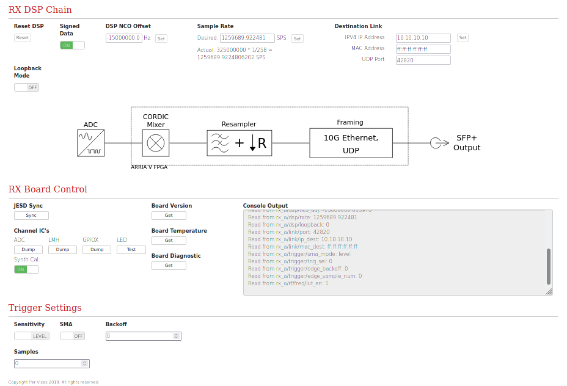Turn on the SMA trigger toggle
The height and width of the screenshot is (386, 567).
(x=72, y=336)
